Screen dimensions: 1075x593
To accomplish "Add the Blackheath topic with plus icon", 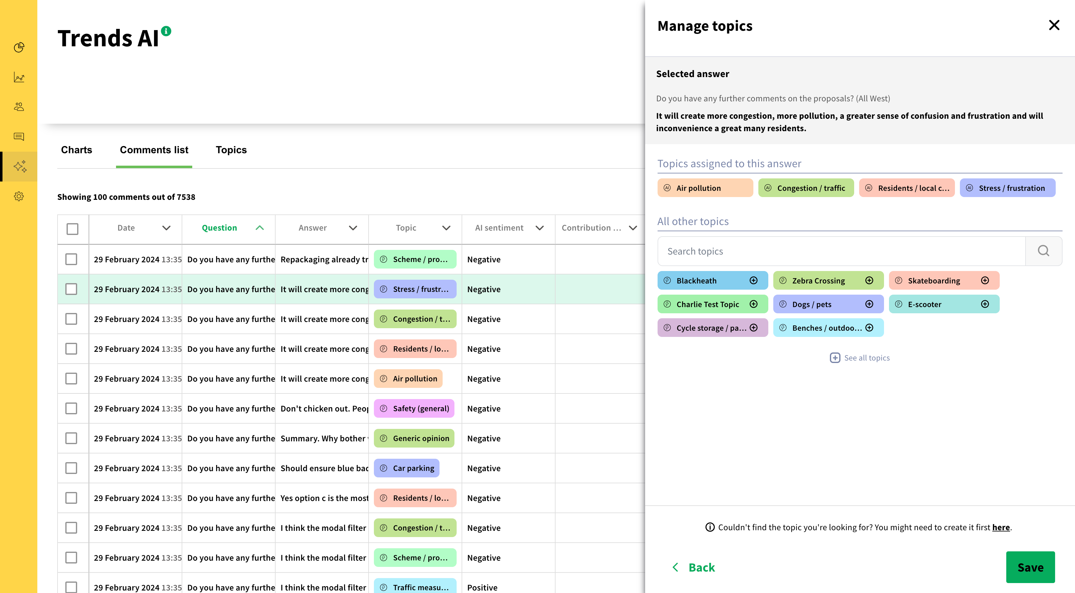I will [754, 281].
